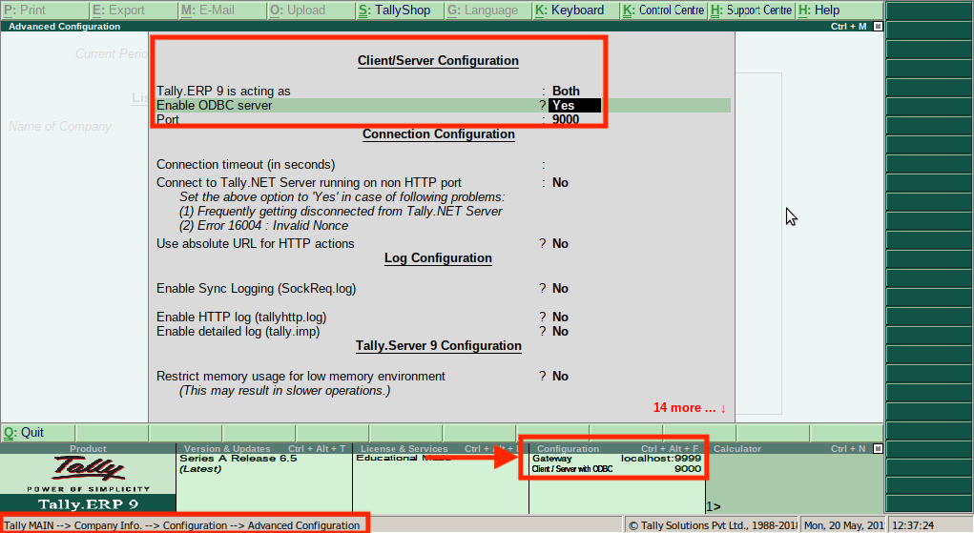Toggle Restrict memory usage value No

click(560, 376)
